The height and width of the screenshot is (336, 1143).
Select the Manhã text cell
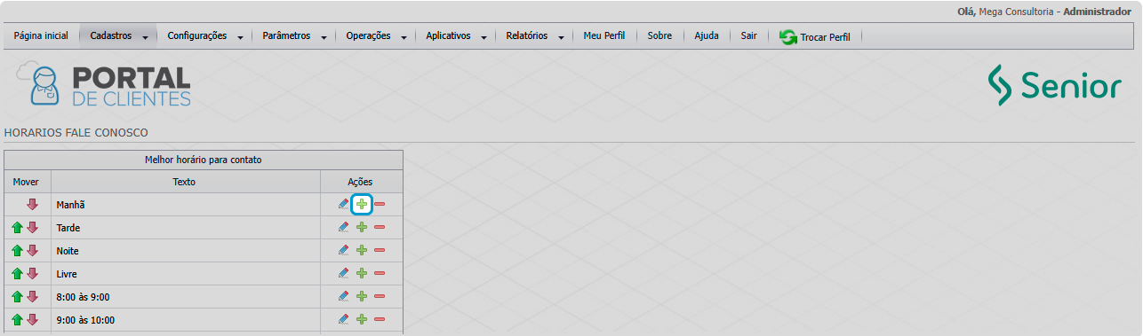coord(186,205)
